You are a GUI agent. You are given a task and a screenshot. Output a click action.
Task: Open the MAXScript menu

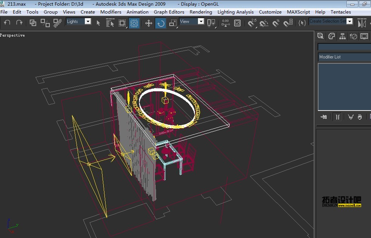(298, 12)
